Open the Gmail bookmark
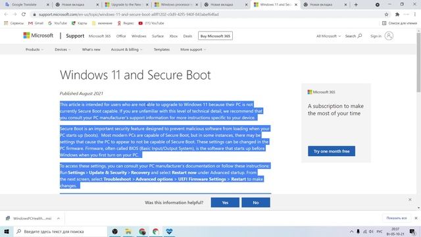421x237 pixels. (x=36, y=24)
